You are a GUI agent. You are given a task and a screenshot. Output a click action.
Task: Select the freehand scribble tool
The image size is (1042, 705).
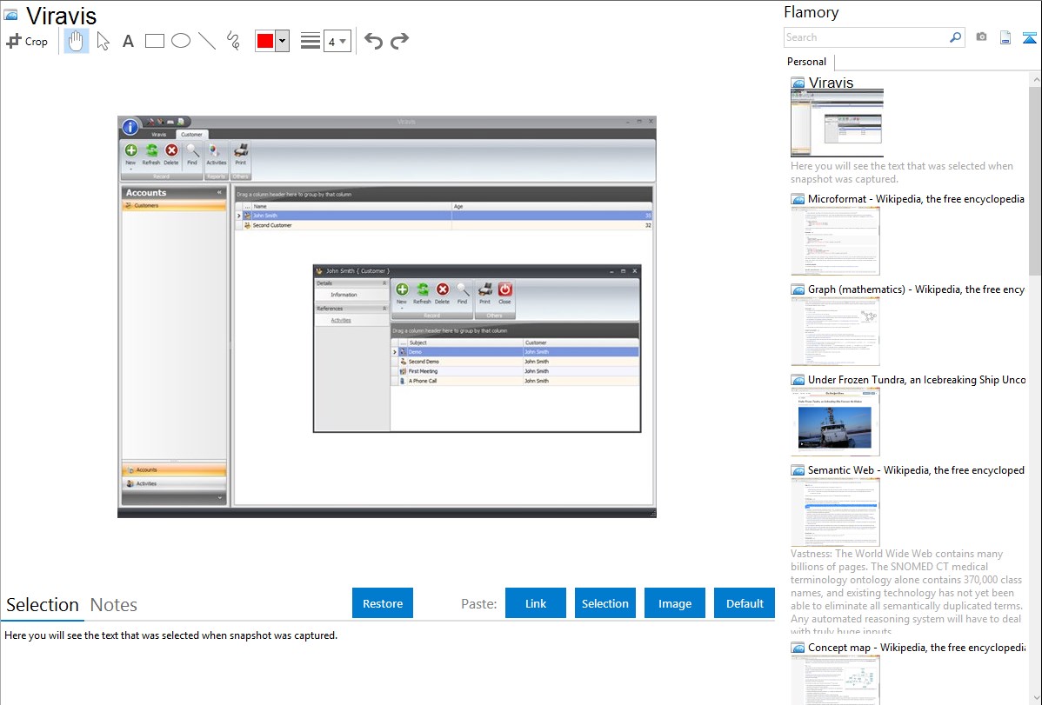233,41
